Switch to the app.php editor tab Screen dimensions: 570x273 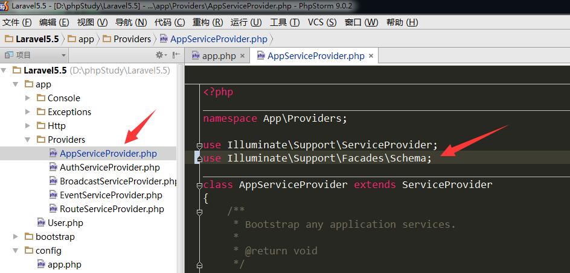pos(219,56)
